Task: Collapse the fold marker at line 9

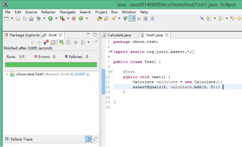Action: tap(111, 72)
